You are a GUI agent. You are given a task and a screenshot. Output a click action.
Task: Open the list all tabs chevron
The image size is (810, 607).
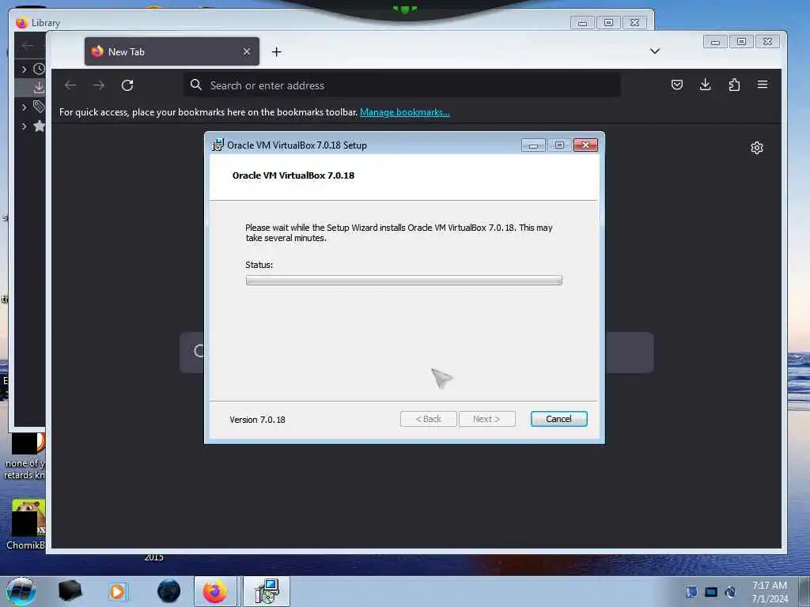click(x=654, y=51)
